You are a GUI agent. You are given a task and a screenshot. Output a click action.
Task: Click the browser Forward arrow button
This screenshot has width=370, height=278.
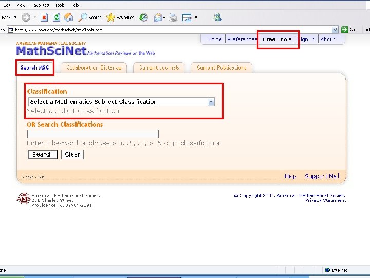click(x=26, y=18)
